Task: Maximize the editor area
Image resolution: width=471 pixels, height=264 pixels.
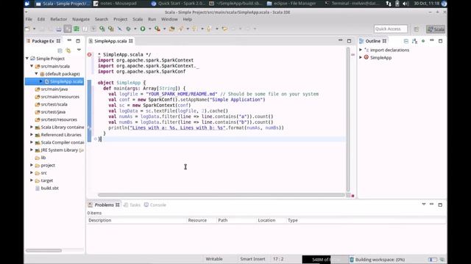Action: pos(349,41)
